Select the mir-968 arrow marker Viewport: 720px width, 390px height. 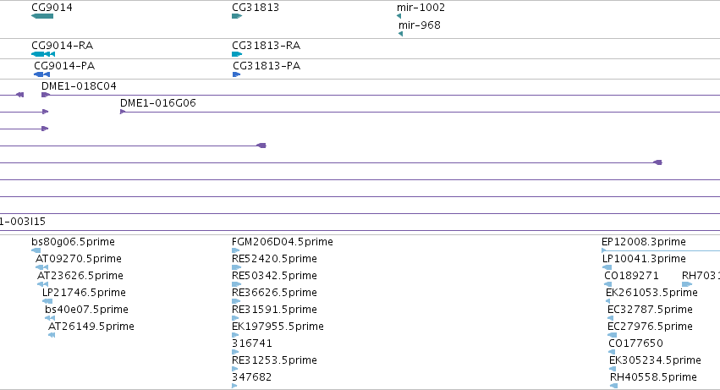pyautogui.click(x=401, y=34)
